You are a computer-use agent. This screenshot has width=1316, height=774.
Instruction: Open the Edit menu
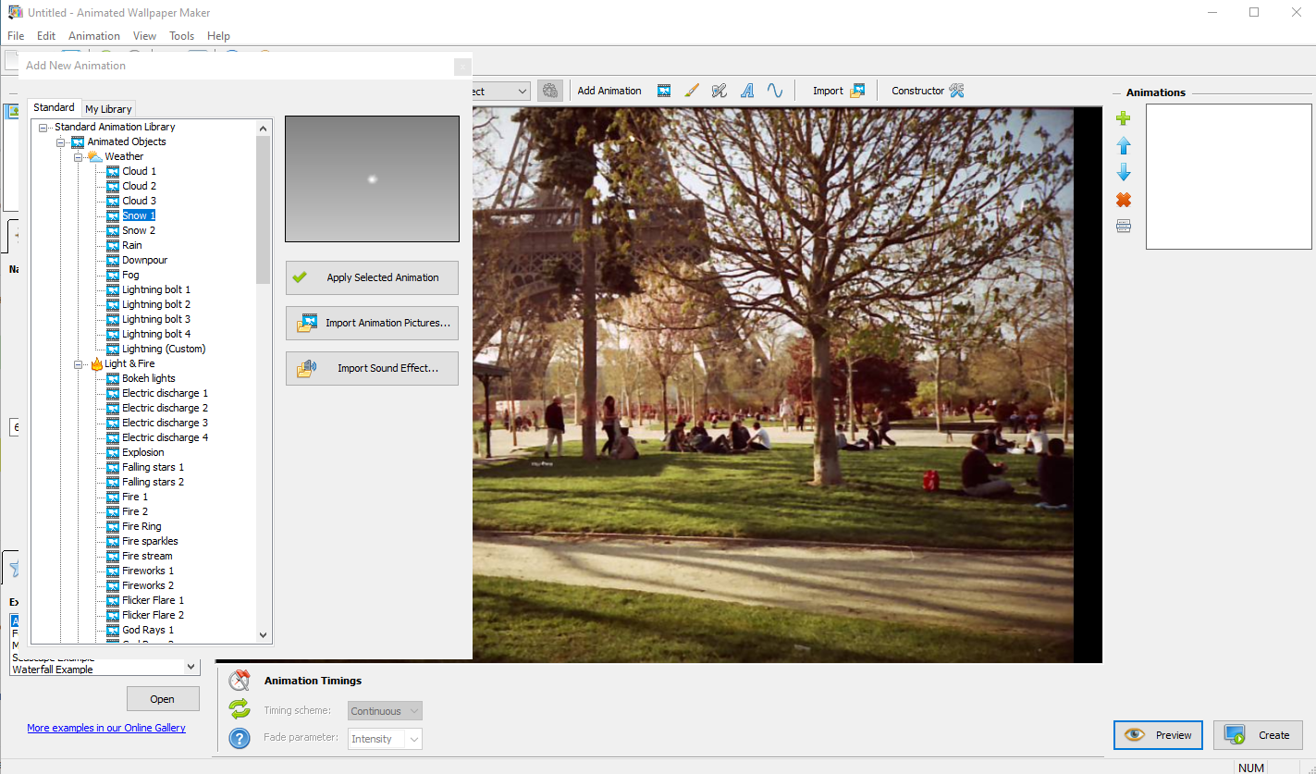tap(46, 36)
